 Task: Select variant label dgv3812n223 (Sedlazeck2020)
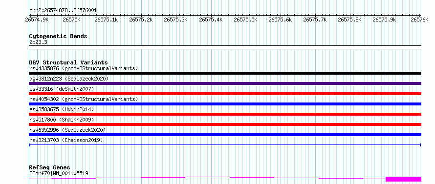coord(69,79)
